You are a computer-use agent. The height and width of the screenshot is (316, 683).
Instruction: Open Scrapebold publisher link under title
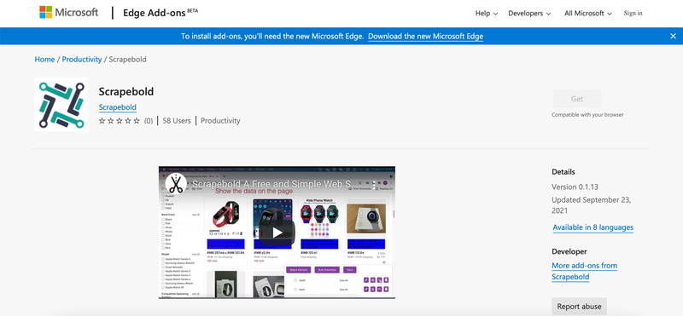pyautogui.click(x=118, y=107)
